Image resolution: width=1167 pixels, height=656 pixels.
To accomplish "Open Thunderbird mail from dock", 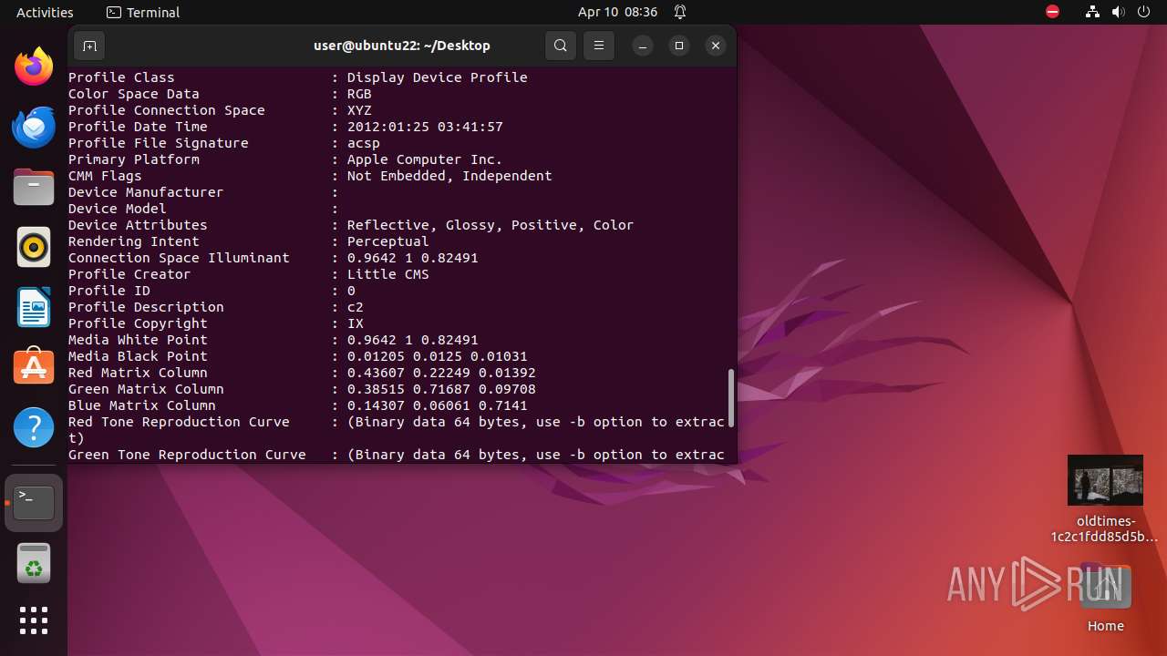I will point(34,127).
